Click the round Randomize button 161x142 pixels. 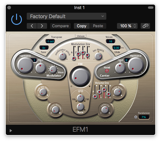click(136, 117)
